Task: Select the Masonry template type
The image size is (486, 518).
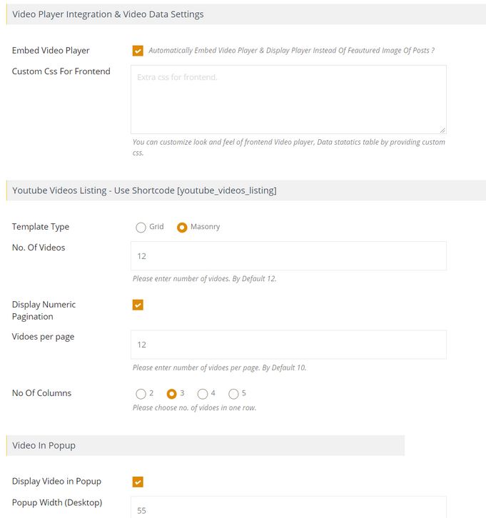Action: click(182, 228)
